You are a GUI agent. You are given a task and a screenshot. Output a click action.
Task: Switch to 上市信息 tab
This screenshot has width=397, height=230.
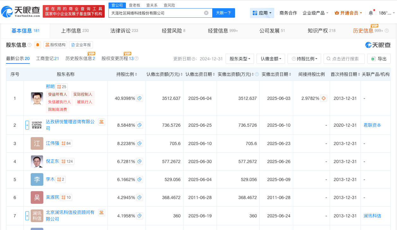75,31
